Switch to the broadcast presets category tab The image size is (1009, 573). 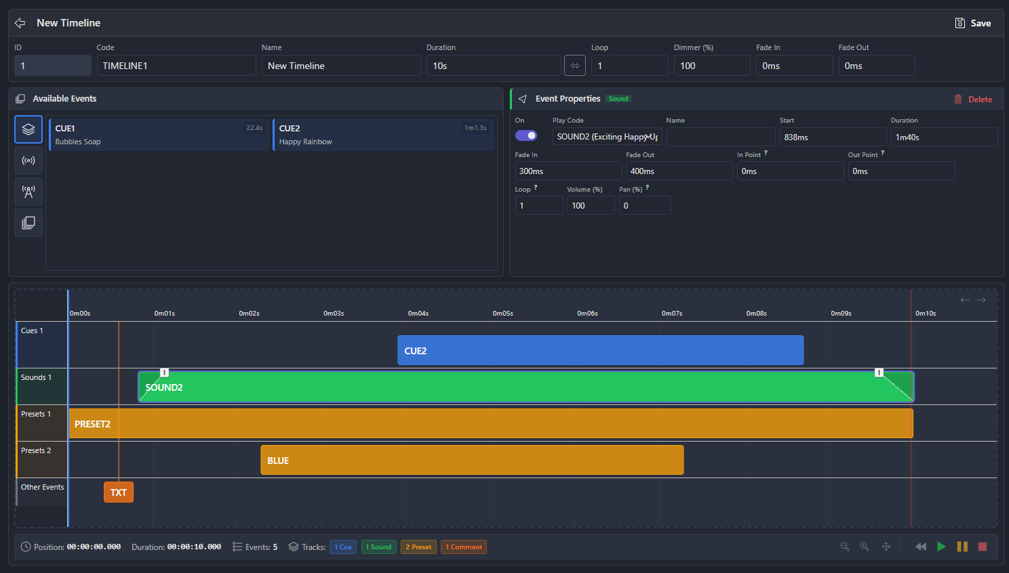28,192
